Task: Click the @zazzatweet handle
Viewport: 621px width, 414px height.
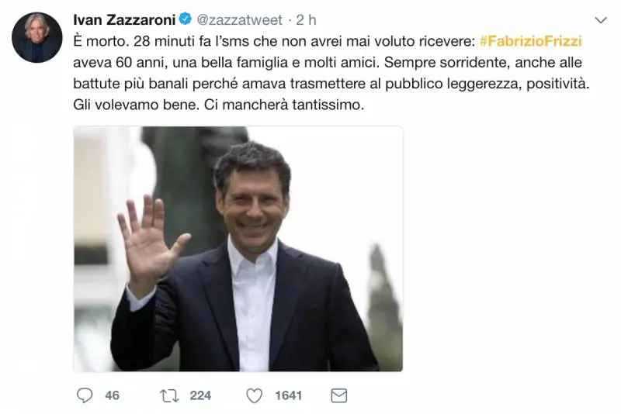Action: [x=240, y=20]
